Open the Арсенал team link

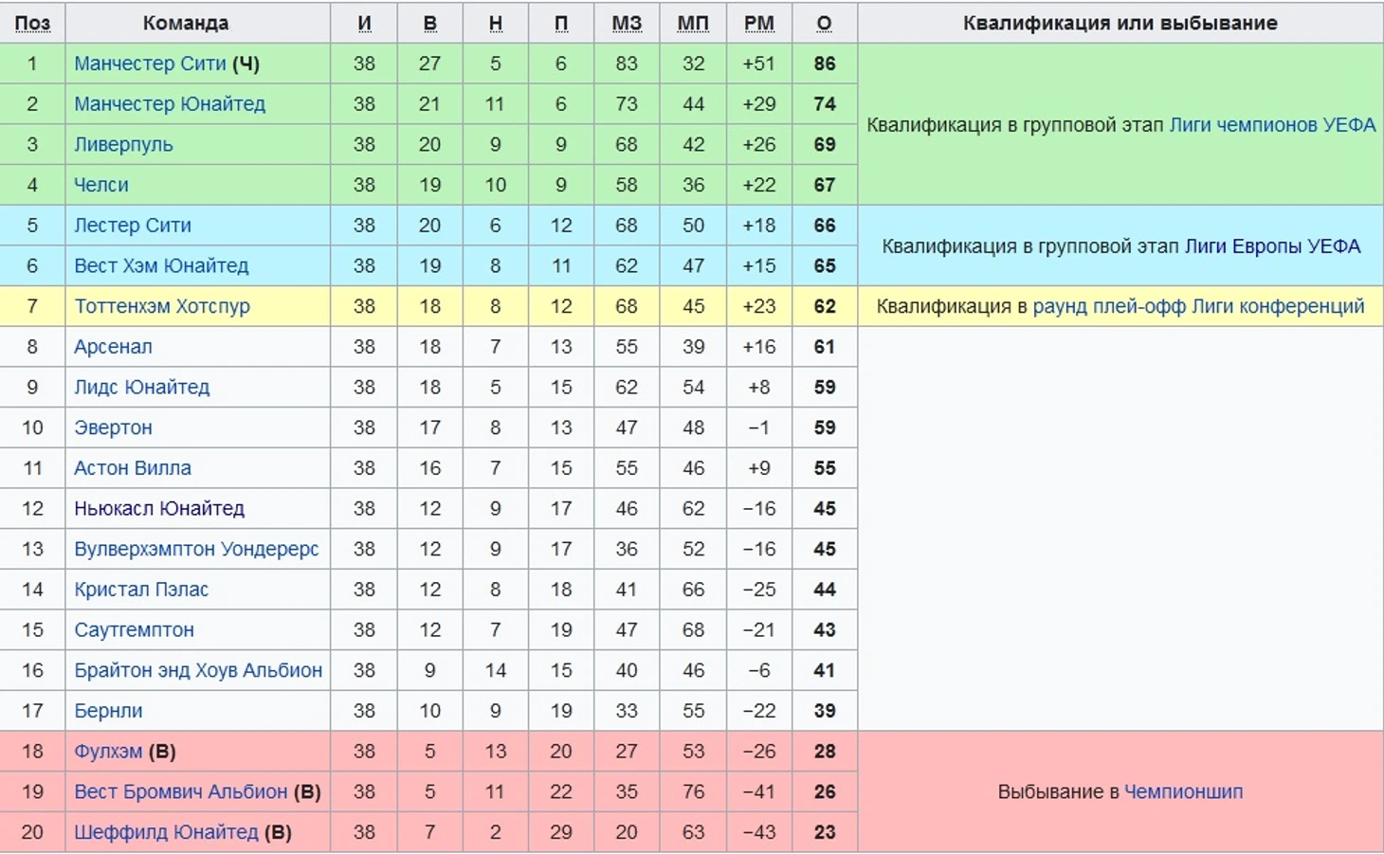113,347
